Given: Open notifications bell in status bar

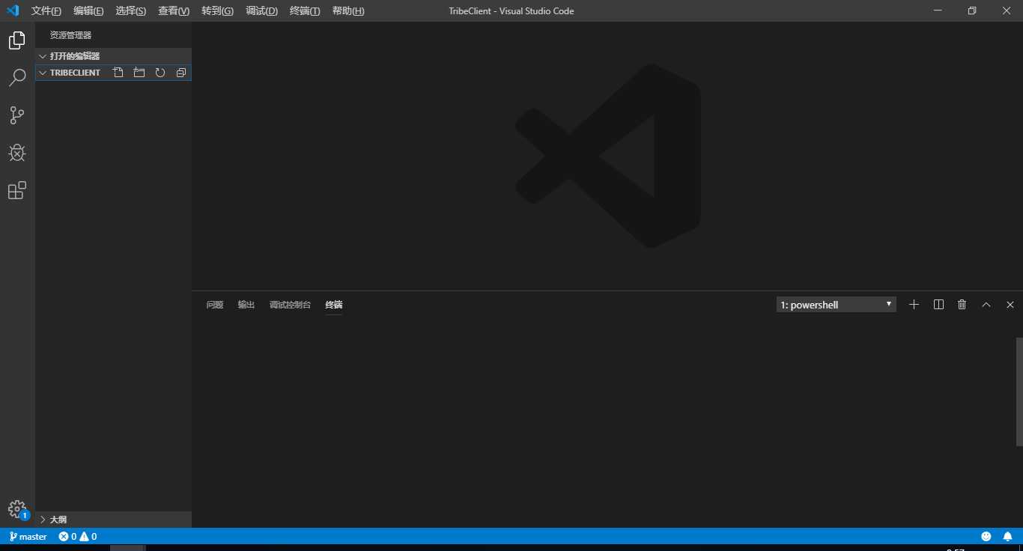Looking at the screenshot, I should coord(1008,536).
